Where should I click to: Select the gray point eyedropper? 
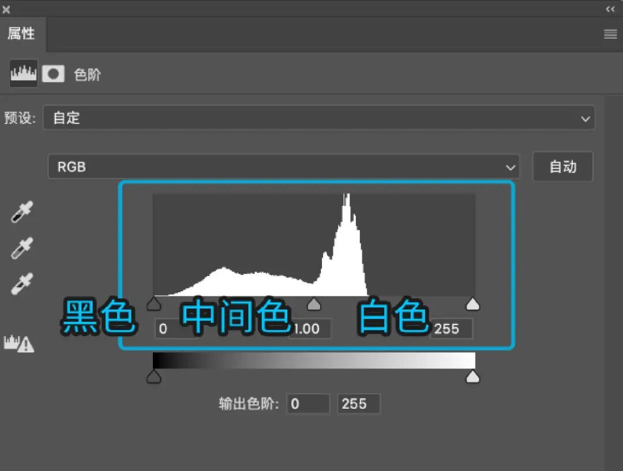click(x=22, y=248)
